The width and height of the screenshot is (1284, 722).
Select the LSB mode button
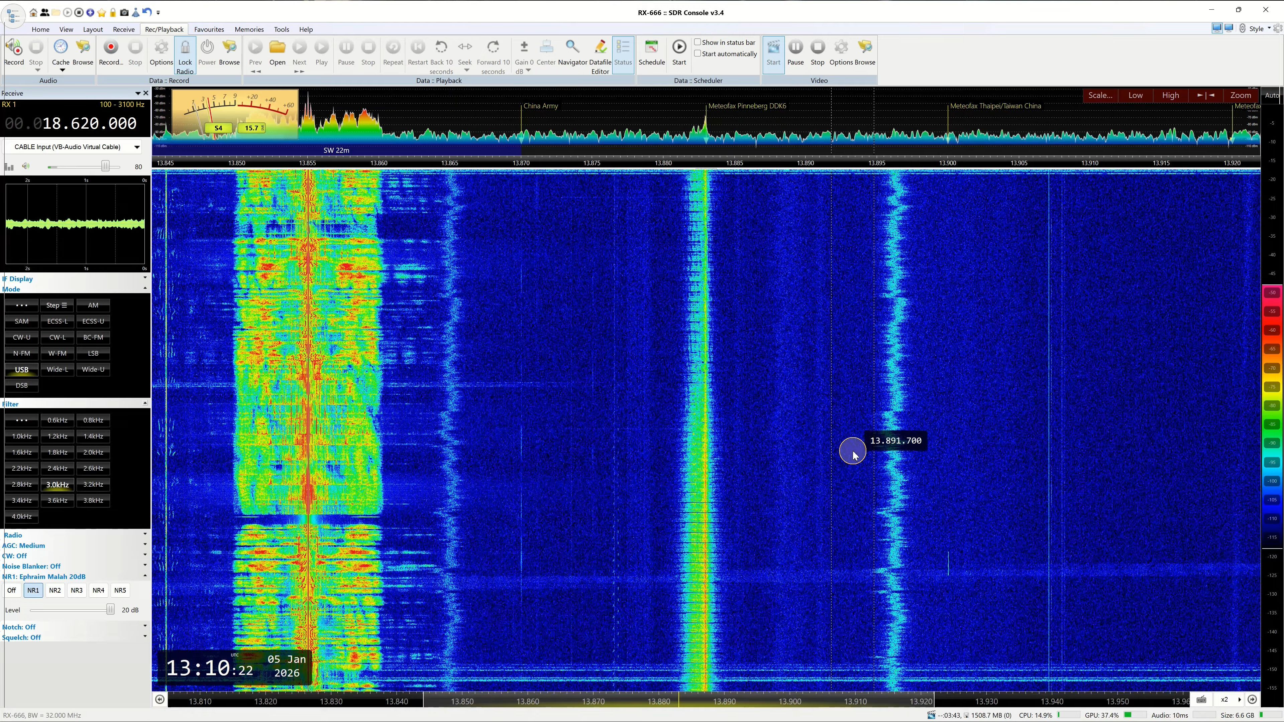(x=93, y=353)
